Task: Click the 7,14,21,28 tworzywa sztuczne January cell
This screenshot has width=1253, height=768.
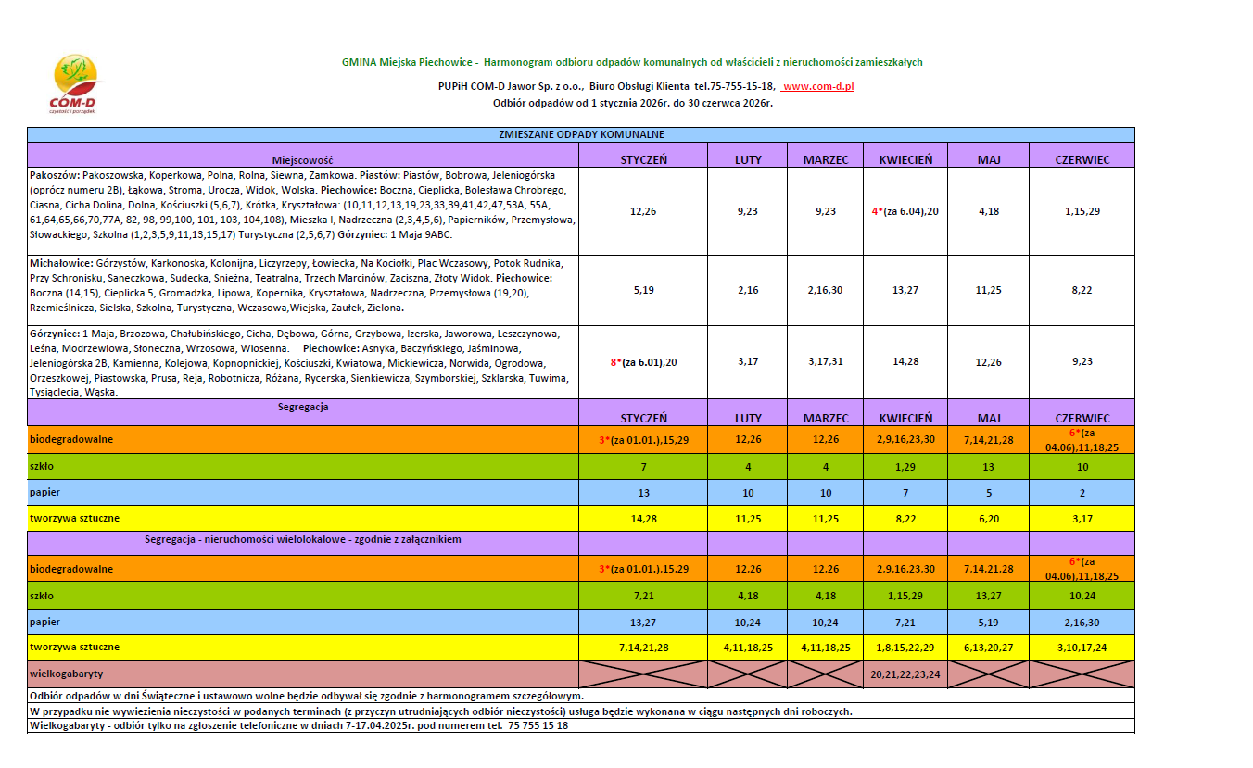Action: point(643,647)
